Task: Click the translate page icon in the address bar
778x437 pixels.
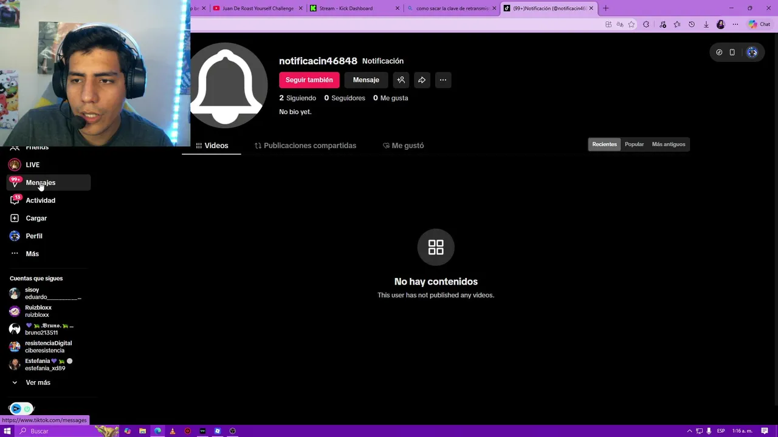Action: coord(620,24)
